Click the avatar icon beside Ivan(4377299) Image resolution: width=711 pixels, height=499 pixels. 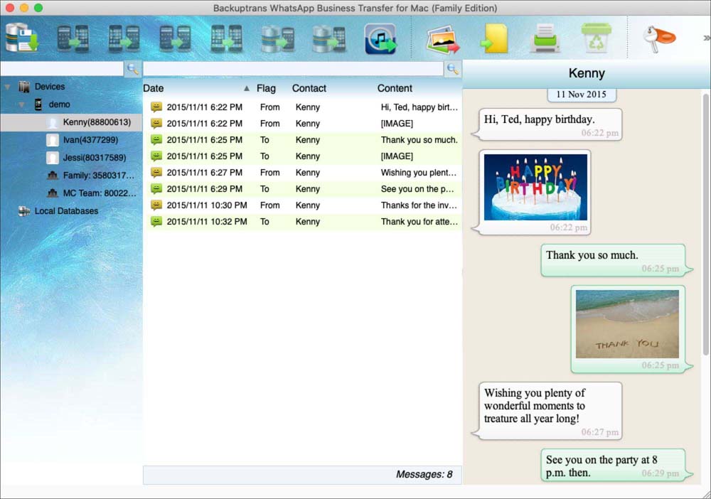(53, 140)
